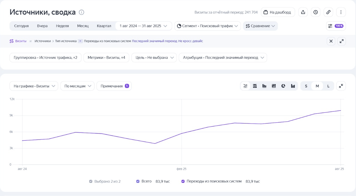Toggle the 'Выбрано 2 из 2' checkbox
356x196 pixels.
tap(91, 181)
